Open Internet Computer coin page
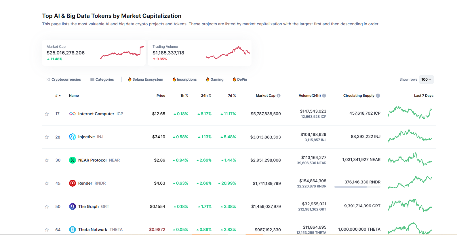Screen dimensions: 457x235 click(96, 114)
